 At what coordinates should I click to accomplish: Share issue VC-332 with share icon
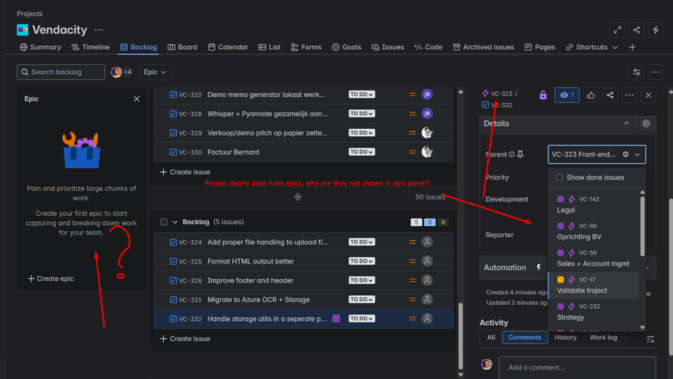[610, 95]
